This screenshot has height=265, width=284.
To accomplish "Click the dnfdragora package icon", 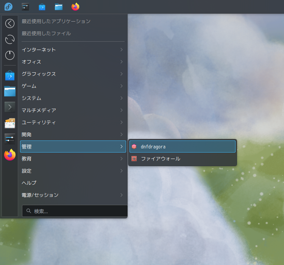I will [x=134, y=147].
